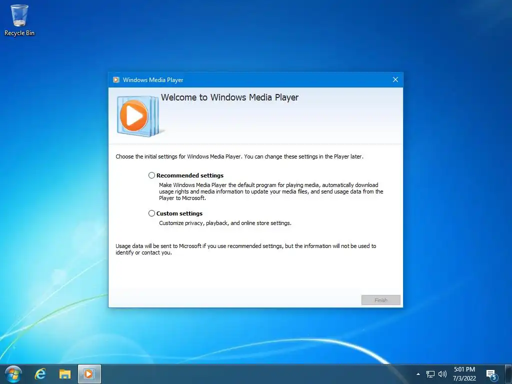This screenshot has width=512, height=384.
Task: Click the clock showing 5:01 PM
Action: 464,369
